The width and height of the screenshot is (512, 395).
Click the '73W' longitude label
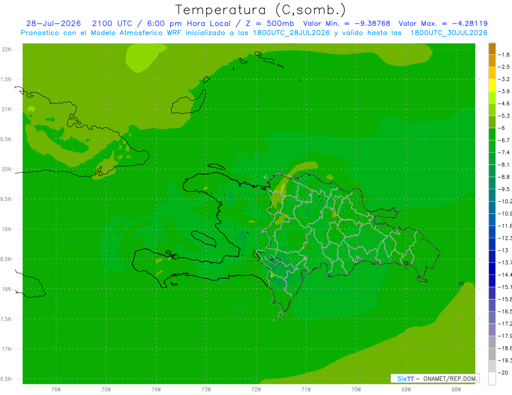[206, 389]
